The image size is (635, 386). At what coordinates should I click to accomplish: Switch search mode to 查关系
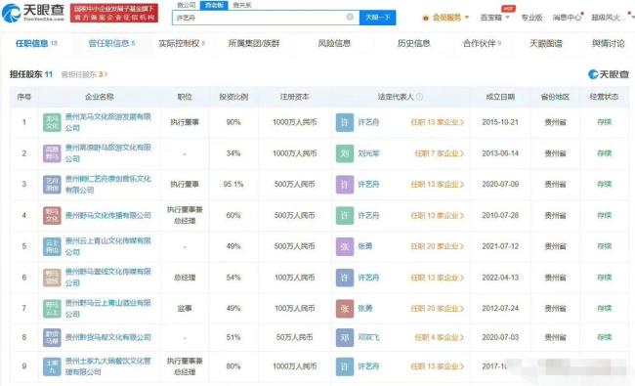(242, 5)
